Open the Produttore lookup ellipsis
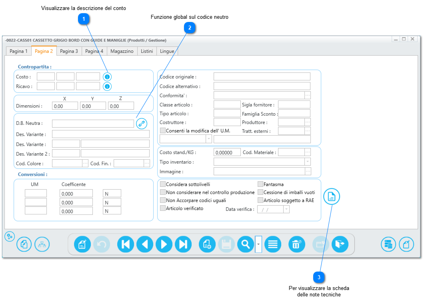Viewport: 424px width, 304px height. 308,122
